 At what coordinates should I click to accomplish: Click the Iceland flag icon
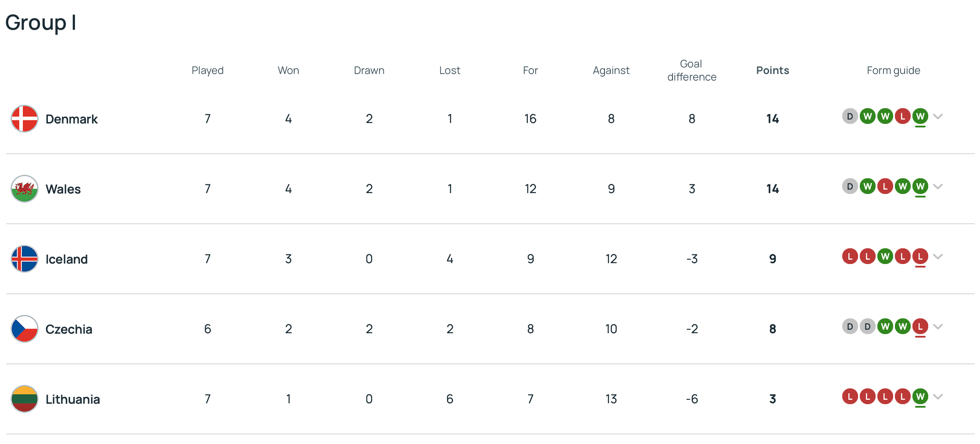pyautogui.click(x=25, y=259)
